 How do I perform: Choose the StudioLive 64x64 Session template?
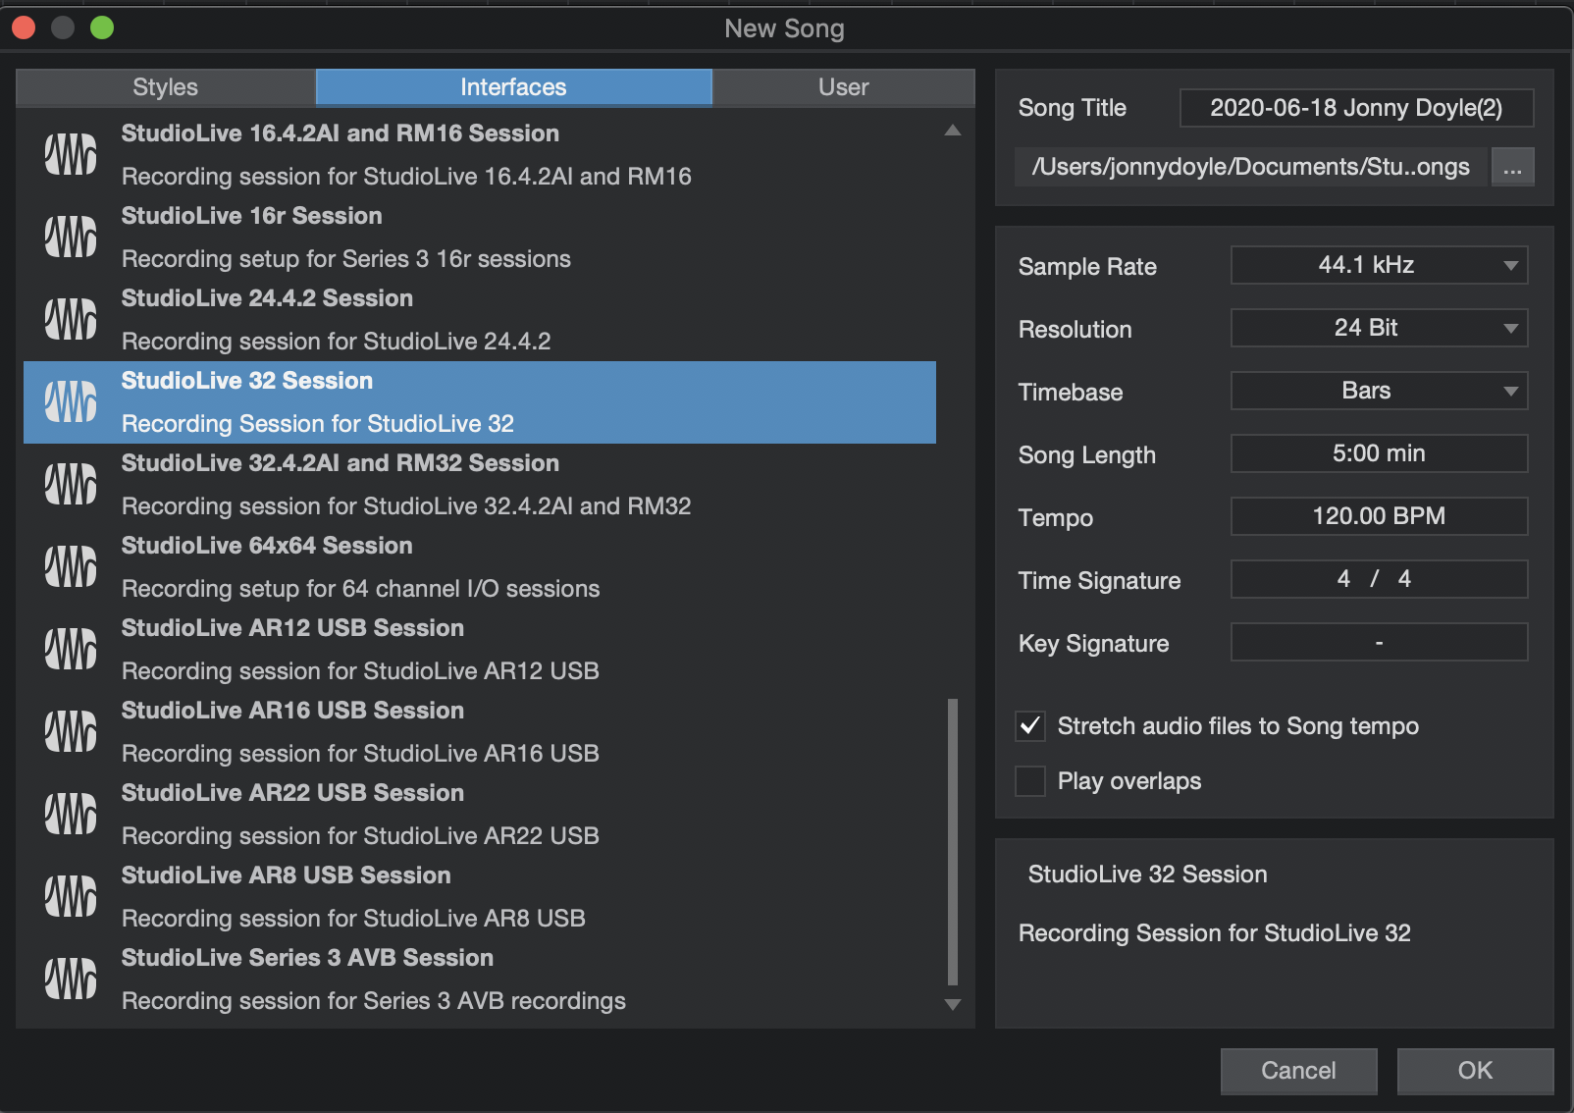(480, 567)
